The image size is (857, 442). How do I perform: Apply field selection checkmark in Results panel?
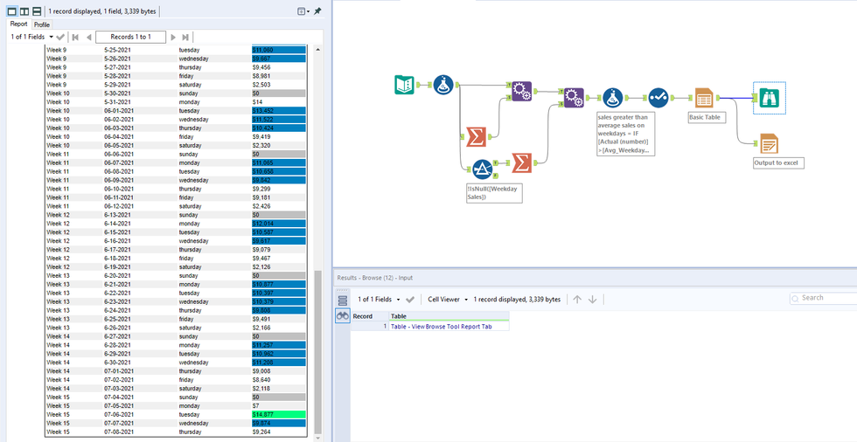click(410, 300)
